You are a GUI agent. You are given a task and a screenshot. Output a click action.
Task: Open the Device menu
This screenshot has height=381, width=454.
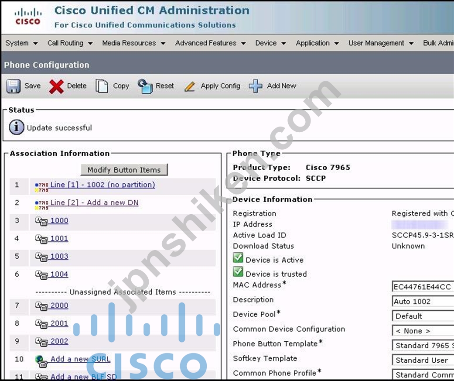point(270,43)
